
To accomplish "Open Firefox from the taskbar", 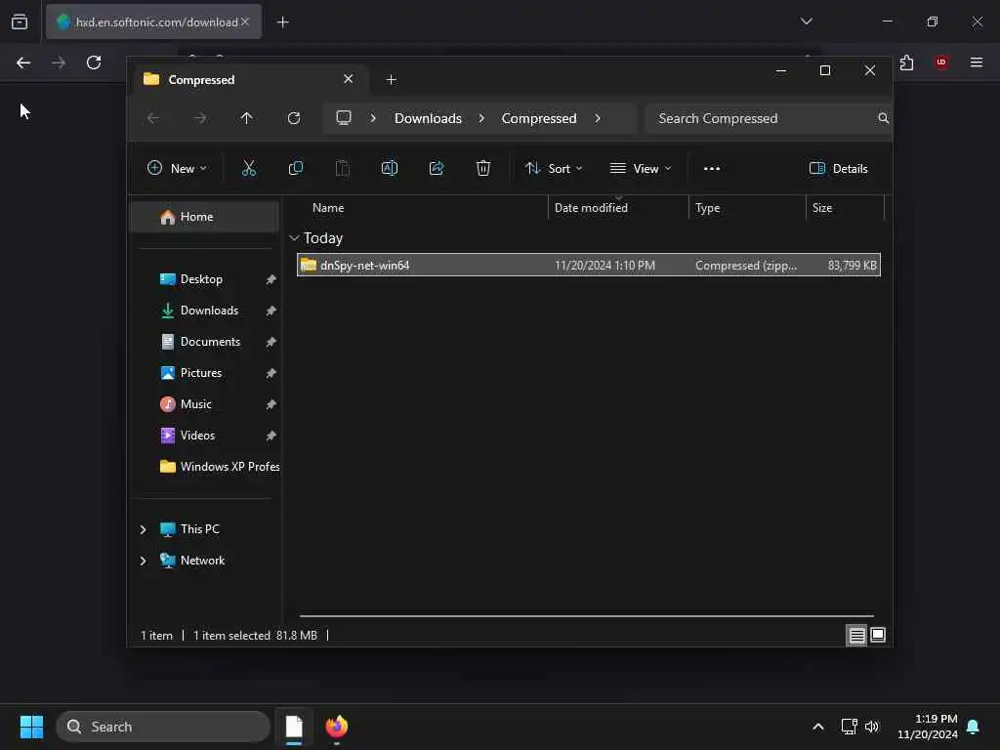I will point(337,727).
